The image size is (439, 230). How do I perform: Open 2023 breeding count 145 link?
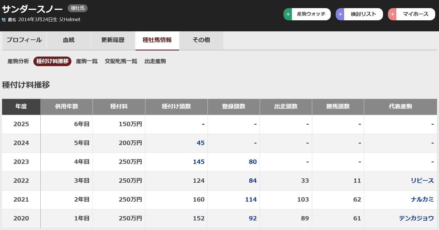pyautogui.click(x=199, y=162)
